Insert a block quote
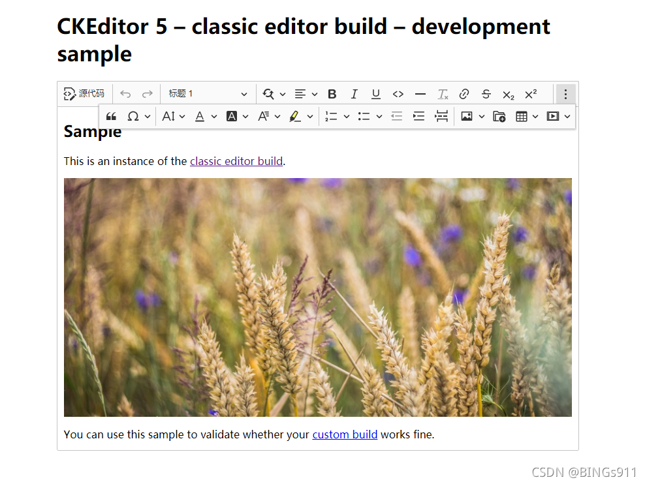This screenshot has height=484, width=645. 111,116
